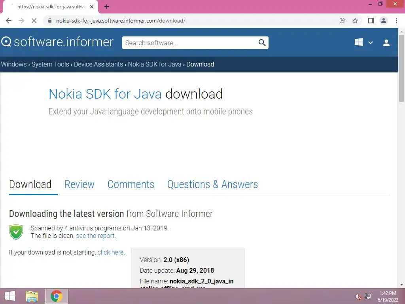The height and width of the screenshot is (304, 405).
Task: Submit search with the magnifier icon
Action: [262, 43]
